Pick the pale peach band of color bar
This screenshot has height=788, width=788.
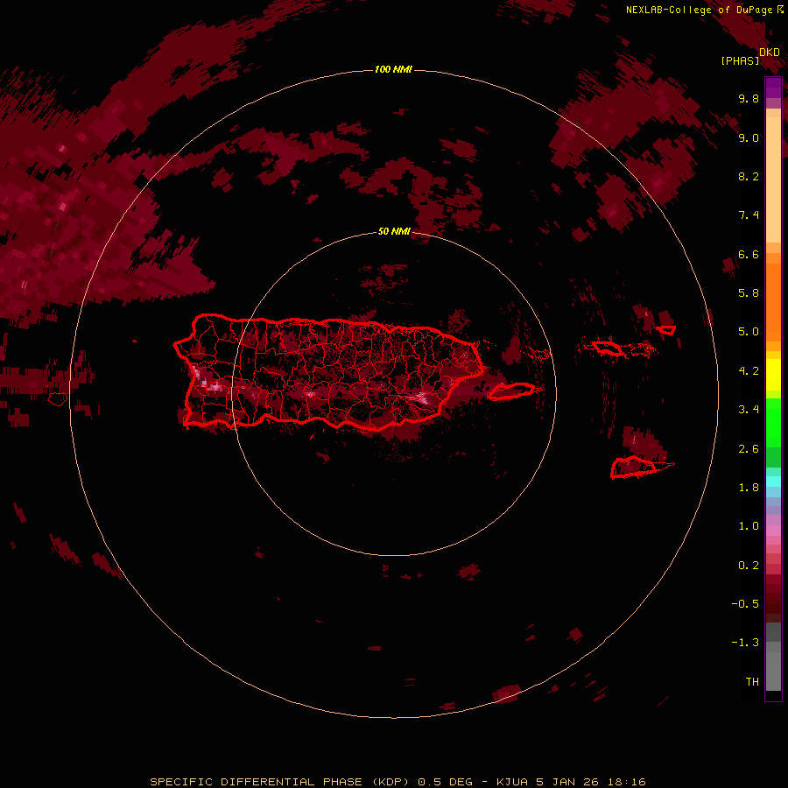[773, 179]
